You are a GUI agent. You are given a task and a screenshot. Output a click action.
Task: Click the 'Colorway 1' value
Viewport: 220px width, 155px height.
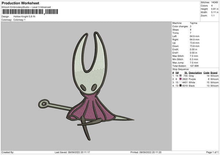click(x=19, y=20)
